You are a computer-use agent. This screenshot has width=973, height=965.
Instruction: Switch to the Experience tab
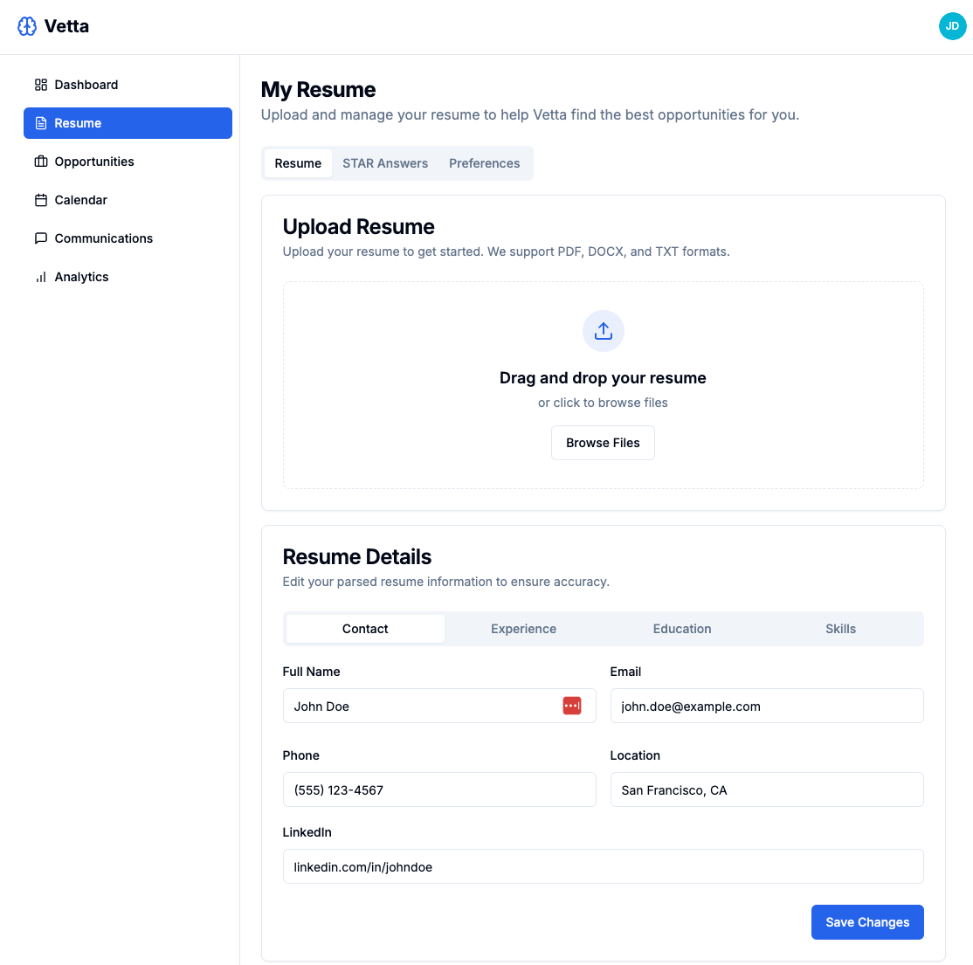523,629
